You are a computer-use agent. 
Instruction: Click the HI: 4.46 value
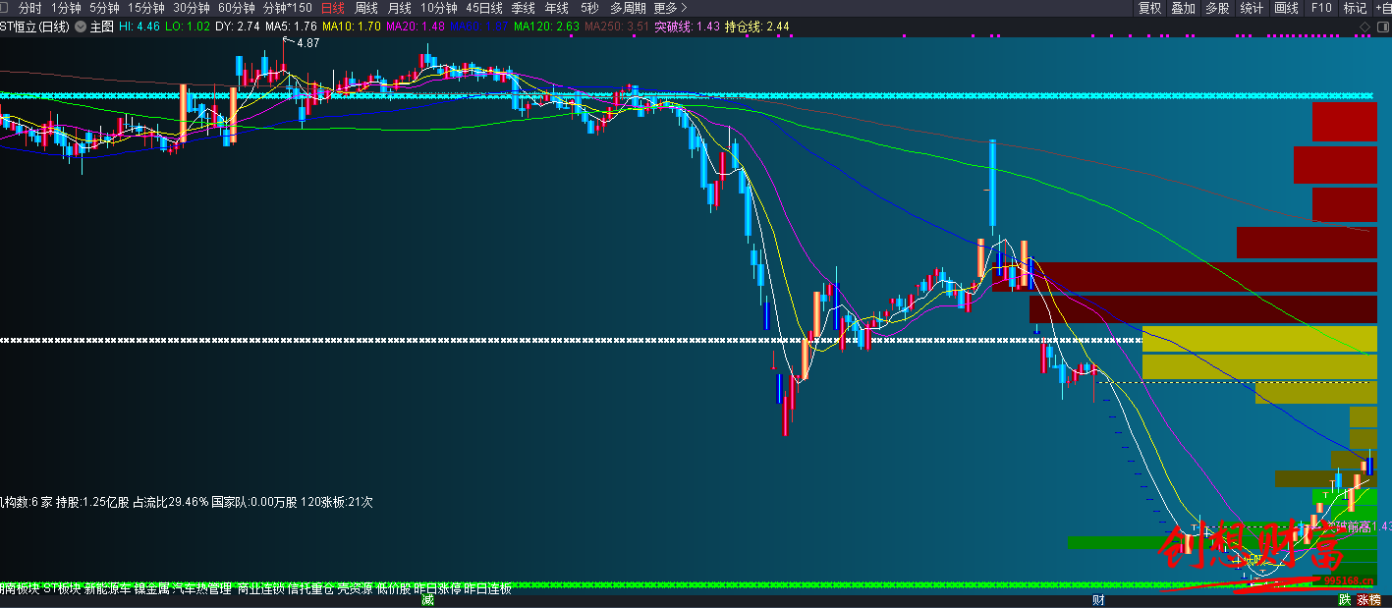pyautogui.click(x=139, y=27)
